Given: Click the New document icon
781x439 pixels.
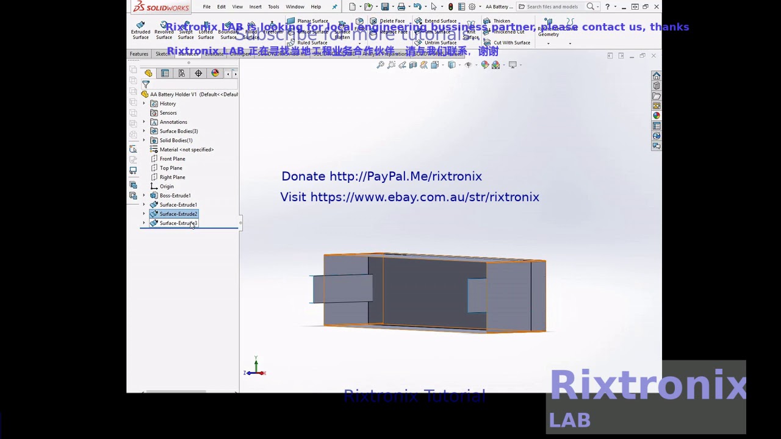Looking at the screenshot, I should pos(352,7).
